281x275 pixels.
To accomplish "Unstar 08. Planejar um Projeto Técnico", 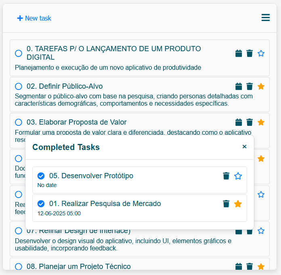I will click(x=261, y=267).
